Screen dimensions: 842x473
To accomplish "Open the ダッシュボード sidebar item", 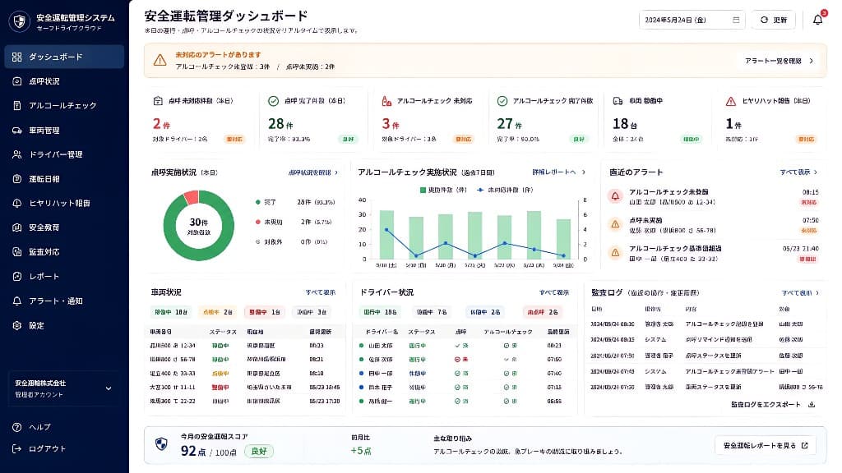I will click(64, 57).
